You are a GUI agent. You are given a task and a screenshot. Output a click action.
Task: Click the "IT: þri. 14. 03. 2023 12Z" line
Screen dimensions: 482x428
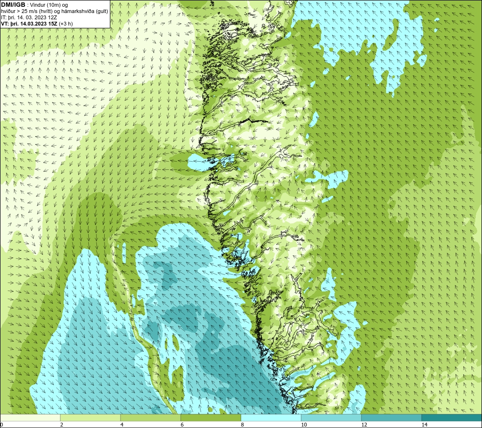point(29,17)
